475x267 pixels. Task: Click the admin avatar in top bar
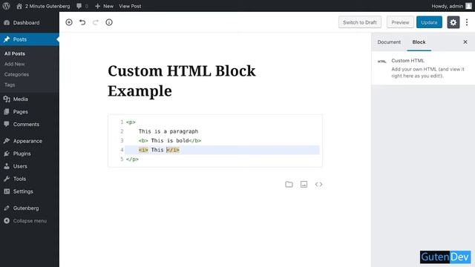[468, 6]
